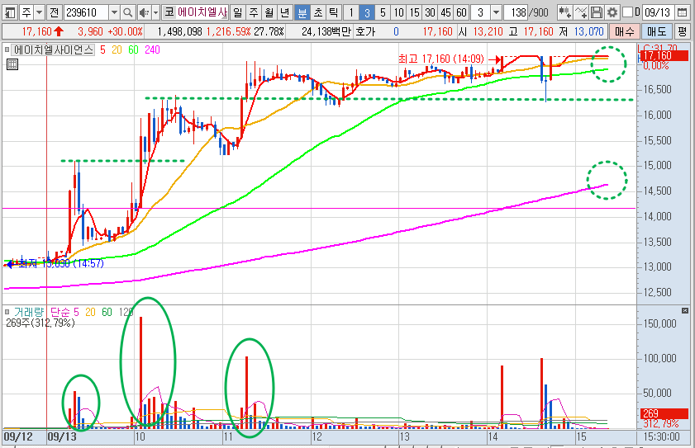This screenshot has height=448, width=695.
Task: Select the 5-minute interval button
Action: click(383, 12)
